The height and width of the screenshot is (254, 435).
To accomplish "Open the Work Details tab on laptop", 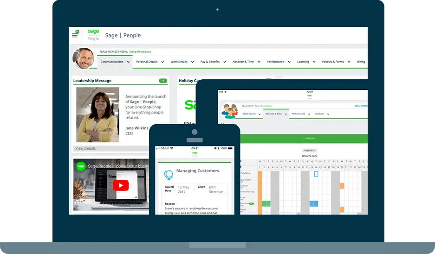I will pos(179,62).
